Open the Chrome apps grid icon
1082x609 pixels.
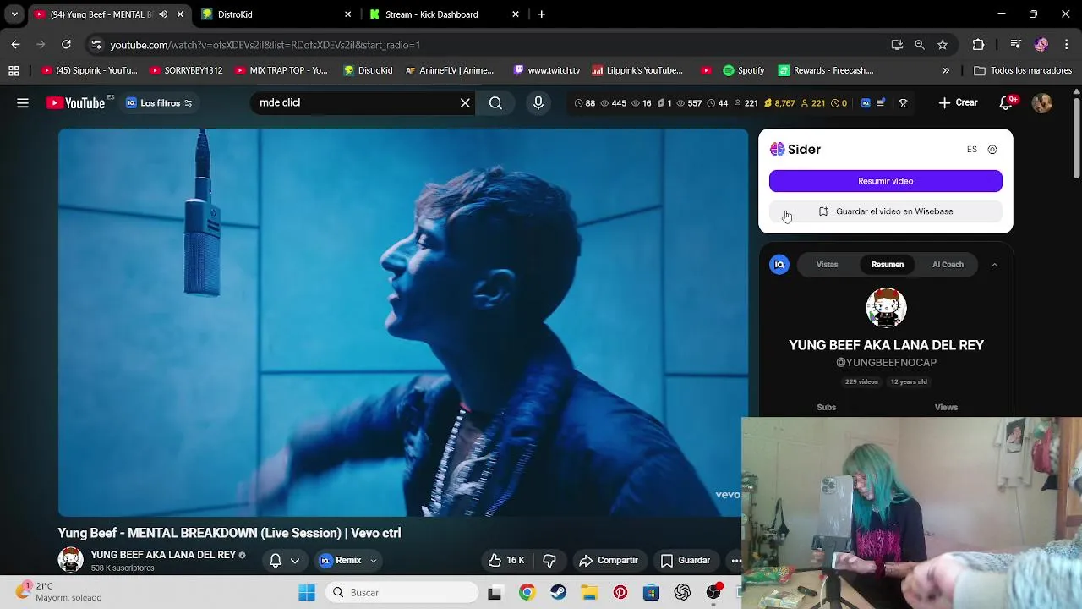point(14,70)
